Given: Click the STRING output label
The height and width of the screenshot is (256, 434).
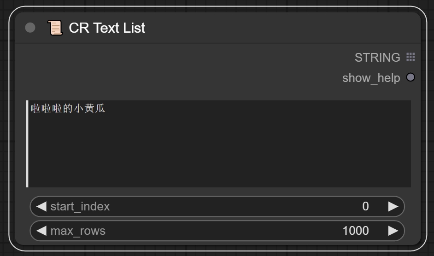Looking at the screenshot, I should tap(377, 58).
